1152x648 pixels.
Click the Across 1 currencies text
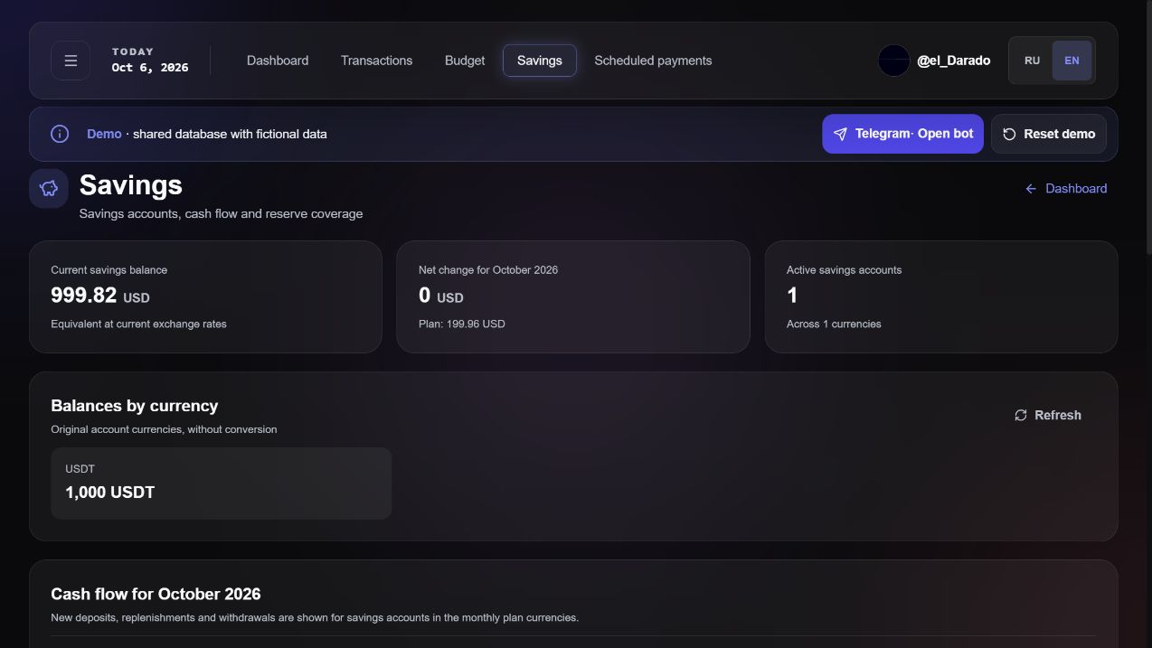coord(834,324)
